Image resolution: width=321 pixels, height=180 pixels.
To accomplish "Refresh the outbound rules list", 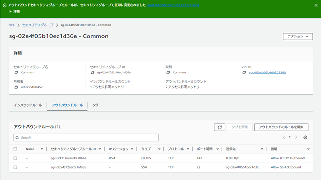I will pos(220,127).
